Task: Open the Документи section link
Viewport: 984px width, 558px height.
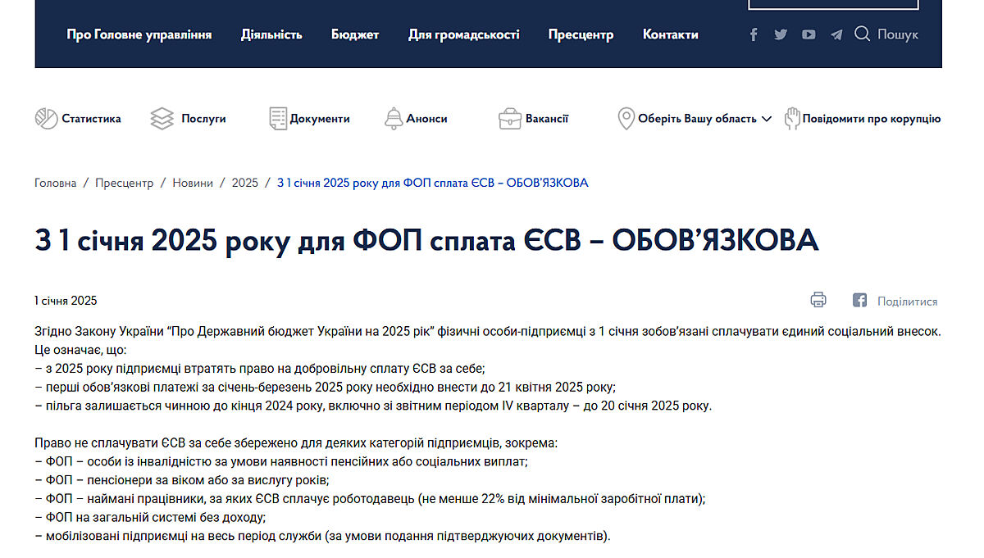Action: tap(319, 119)
